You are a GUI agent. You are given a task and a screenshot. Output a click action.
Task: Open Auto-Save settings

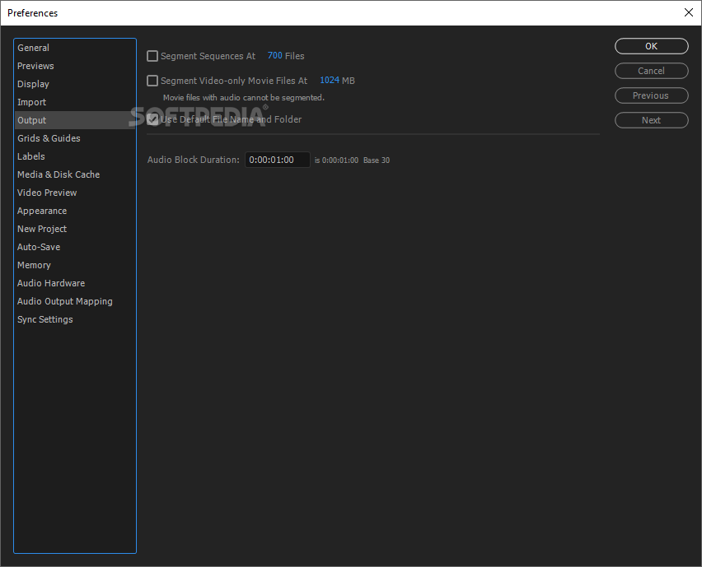74,247
